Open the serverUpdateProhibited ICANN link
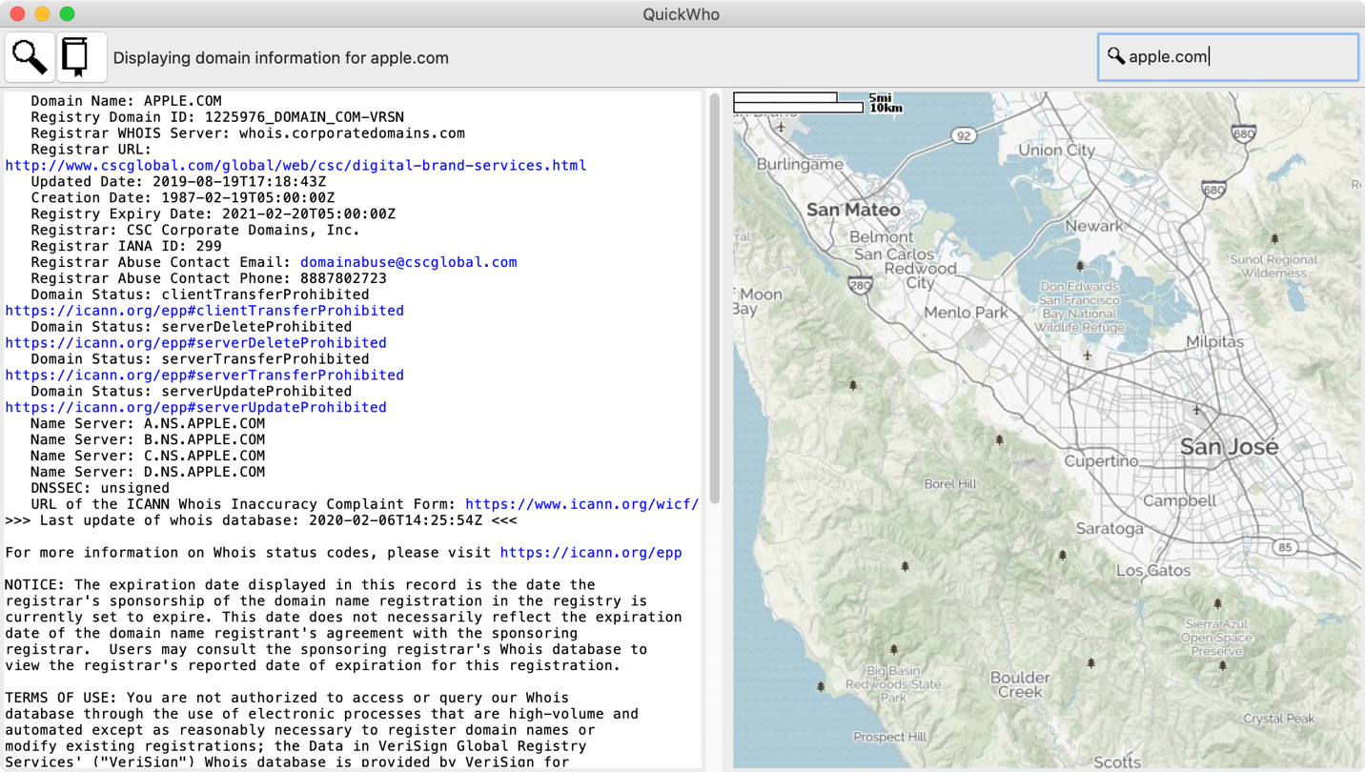 tap(196, 408)
